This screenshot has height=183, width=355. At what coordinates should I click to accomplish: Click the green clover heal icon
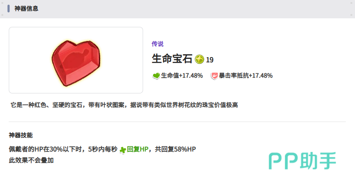[x=123, y=150]
